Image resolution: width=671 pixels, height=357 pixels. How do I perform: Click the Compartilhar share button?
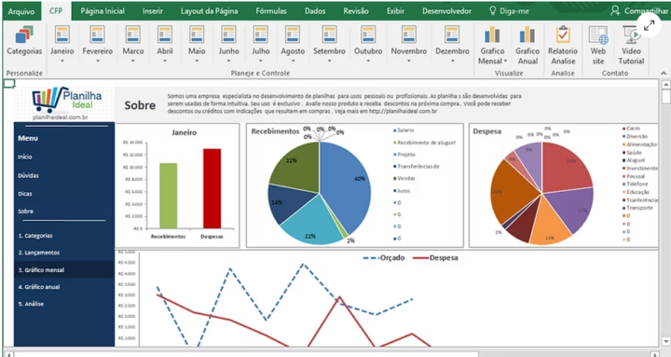point(639,11)
